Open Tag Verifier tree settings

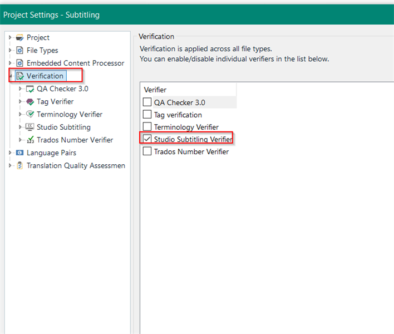coord(55,101)
